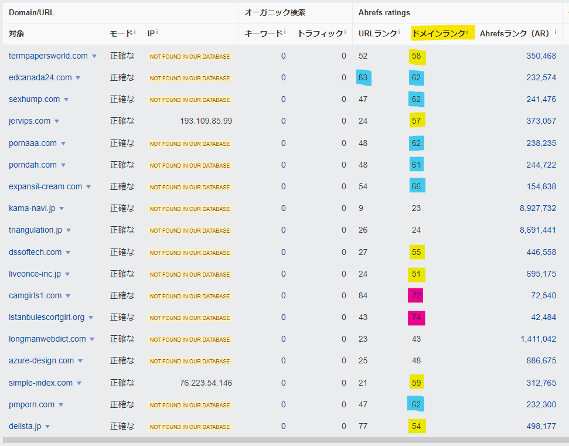Click Ahrefs rank value 8,691,441
569x446 pixels.
pos(538,230)
